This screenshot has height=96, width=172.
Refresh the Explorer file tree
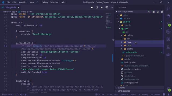tap(158, 12)
